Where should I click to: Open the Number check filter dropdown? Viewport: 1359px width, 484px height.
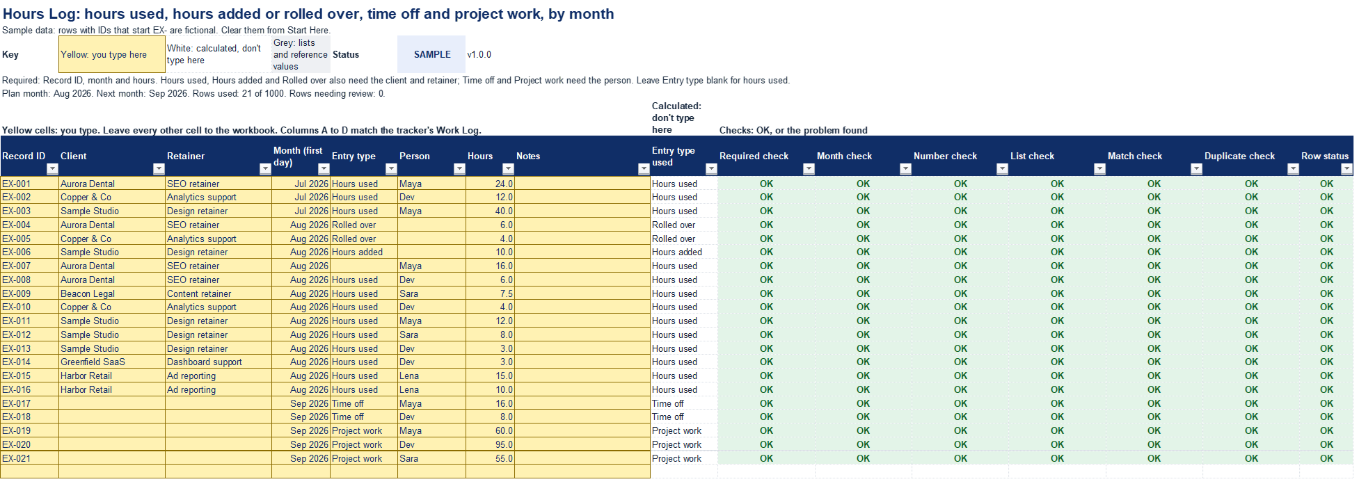(x=1002, y=169)
